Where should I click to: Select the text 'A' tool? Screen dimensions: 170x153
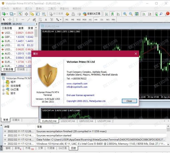(46, 20)
